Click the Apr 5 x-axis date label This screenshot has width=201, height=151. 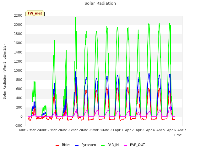point(161,130)
